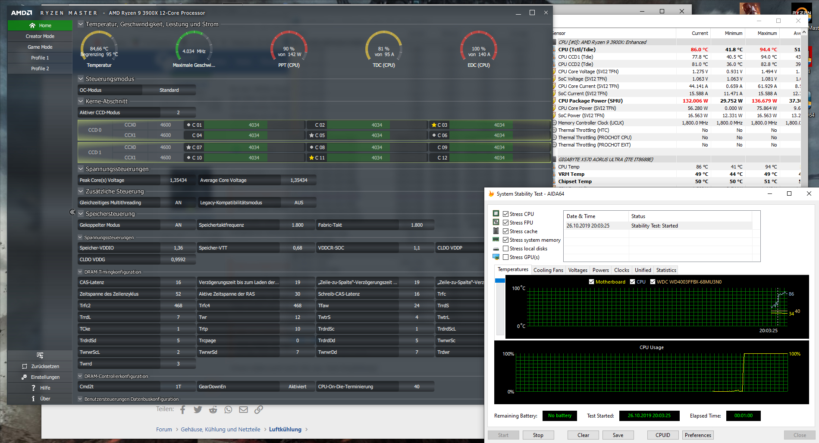Screen dimensions: 819x443
Task: Open the game shortcut icon on the desktop
Action: click(750, 9)
